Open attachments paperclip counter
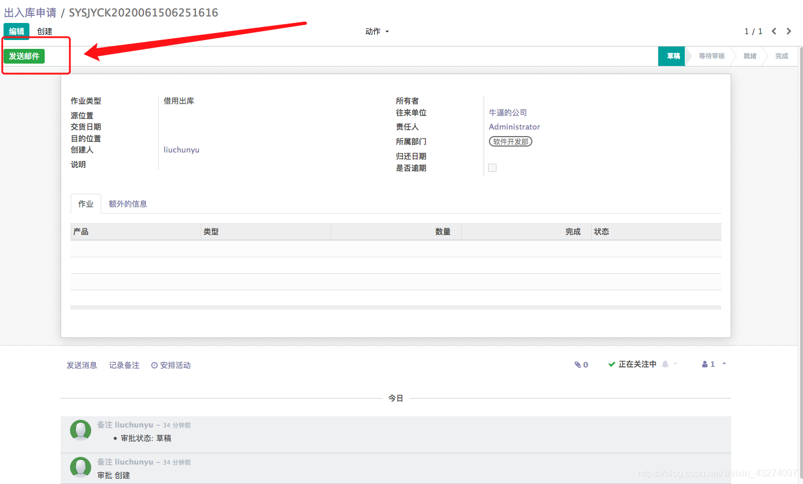Screen dimensions: 803x484 tap(581, 364)
